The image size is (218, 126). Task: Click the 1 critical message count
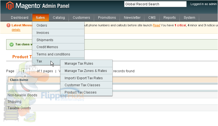180,25
